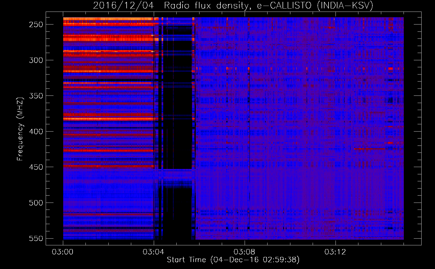Click the 500 frequency tick label
Screen dimensions: 435x269
pos(36,203)
